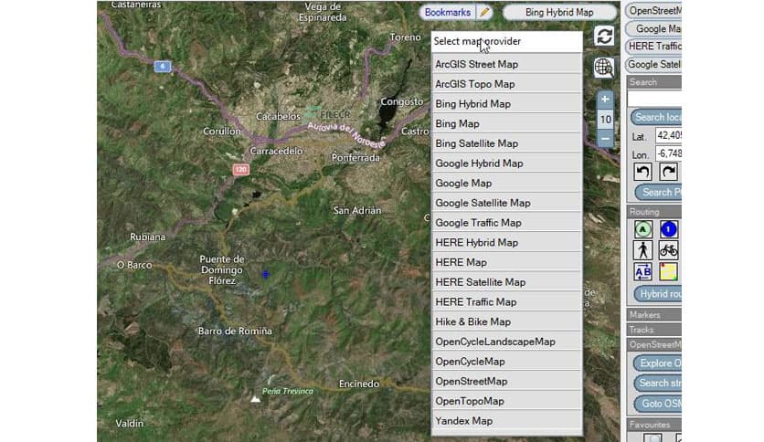Click the bookmark edit pencil icon
Viewport: 764px width, 442px height.
point(484,12)
